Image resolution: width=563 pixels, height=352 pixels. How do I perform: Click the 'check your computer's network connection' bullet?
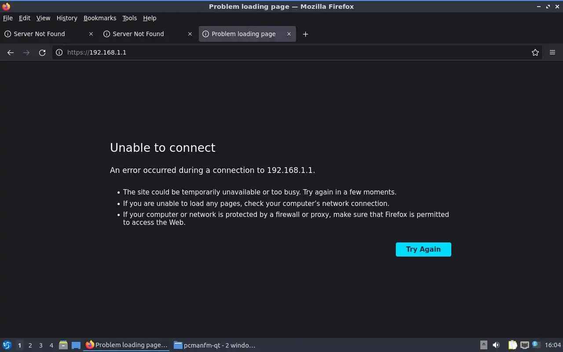pos(256,204)
